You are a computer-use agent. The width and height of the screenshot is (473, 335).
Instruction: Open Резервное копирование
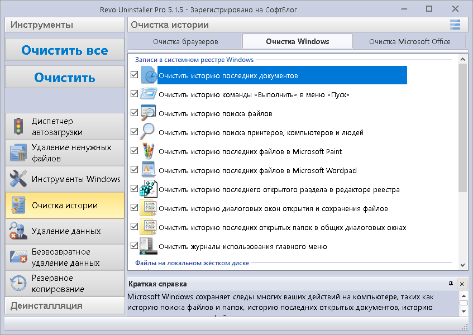(x=65, y=284)
